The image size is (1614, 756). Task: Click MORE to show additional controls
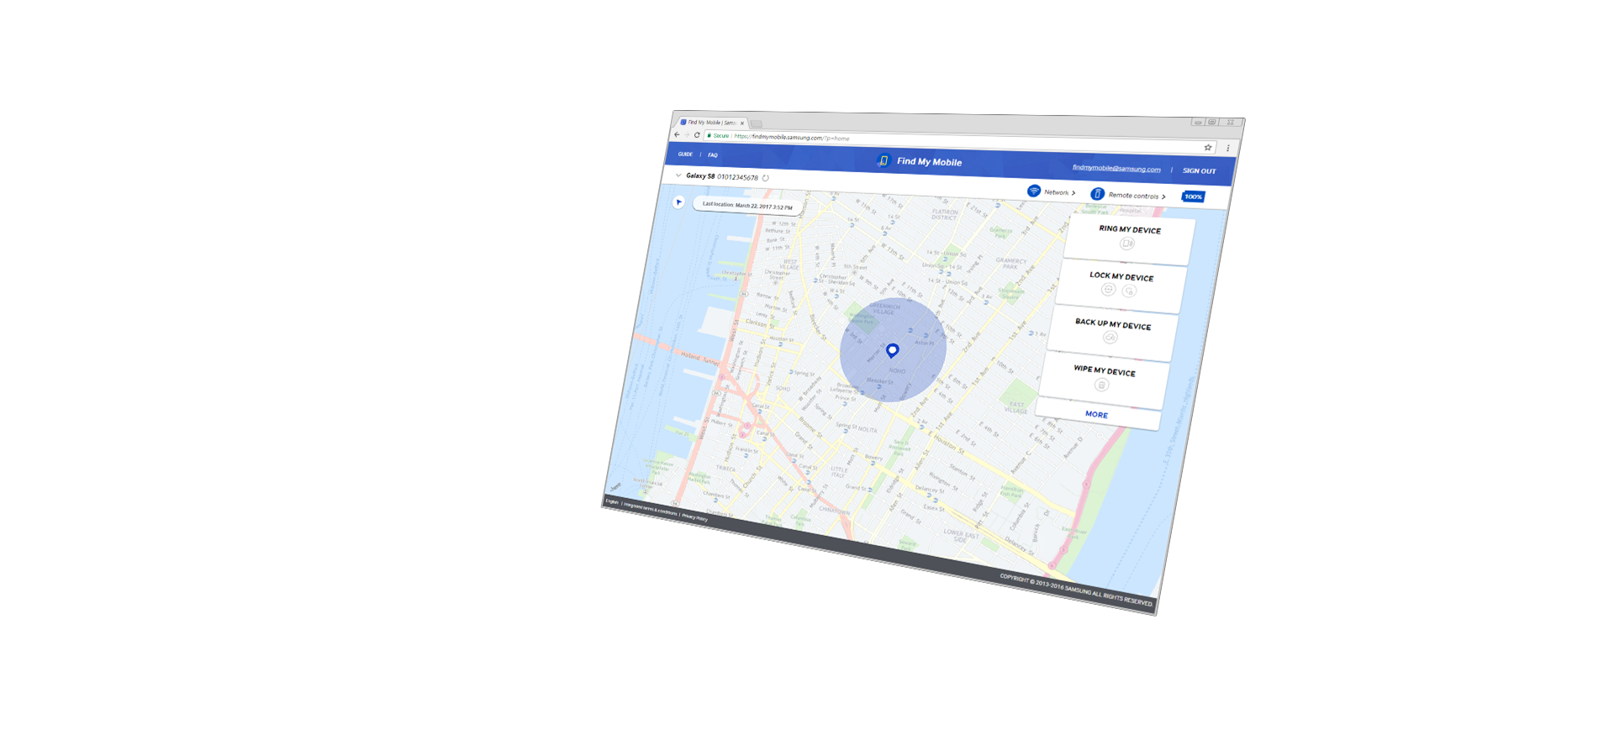pos(1096,415)
